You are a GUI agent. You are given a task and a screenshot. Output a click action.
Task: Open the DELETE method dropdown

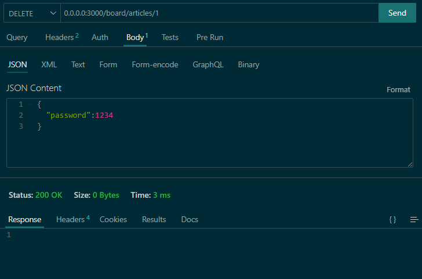pos(32,13)
